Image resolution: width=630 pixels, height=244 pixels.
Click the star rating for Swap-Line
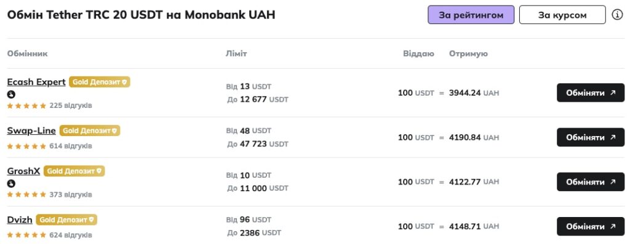pyautogui.click(x=26, y=147)
